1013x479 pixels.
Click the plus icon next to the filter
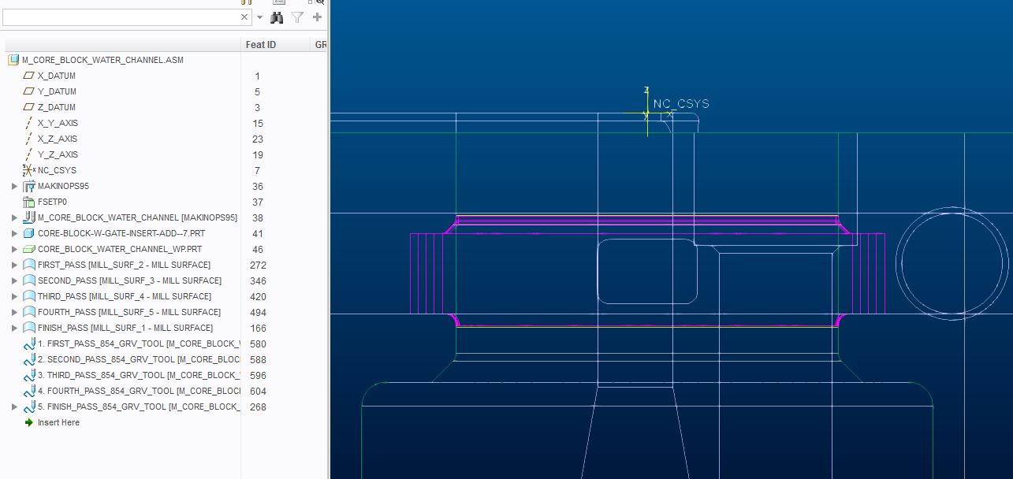[x=317, y=17]
